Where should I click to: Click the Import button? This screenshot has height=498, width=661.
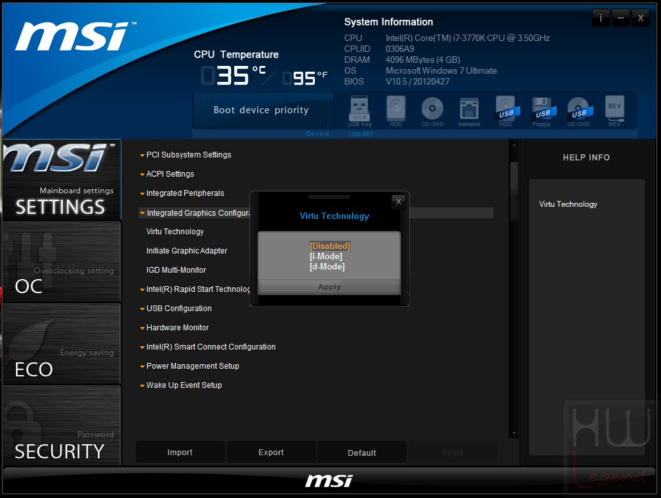click(180, 453)
